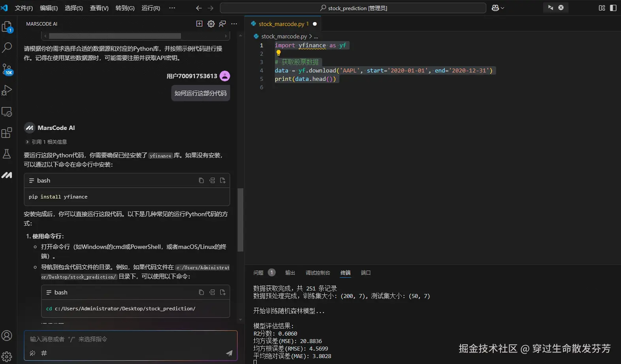621x364 pixels.
Task: Open the Search view in activity bar
Action: click(7, 48)
